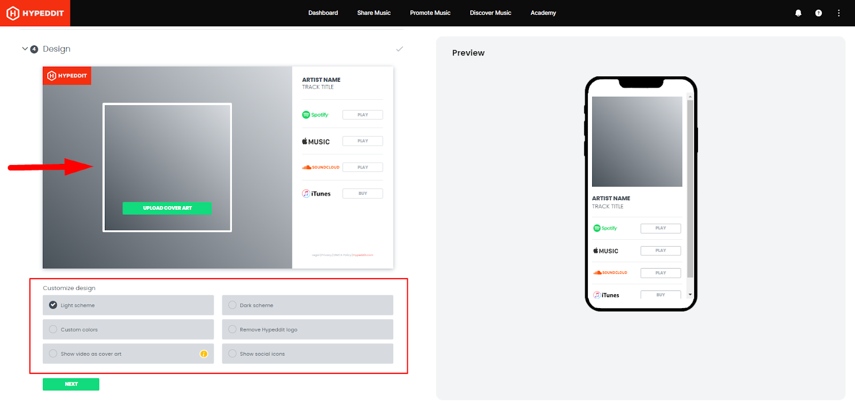Click ARTIST NAME text in design editor

click(321, 80)
